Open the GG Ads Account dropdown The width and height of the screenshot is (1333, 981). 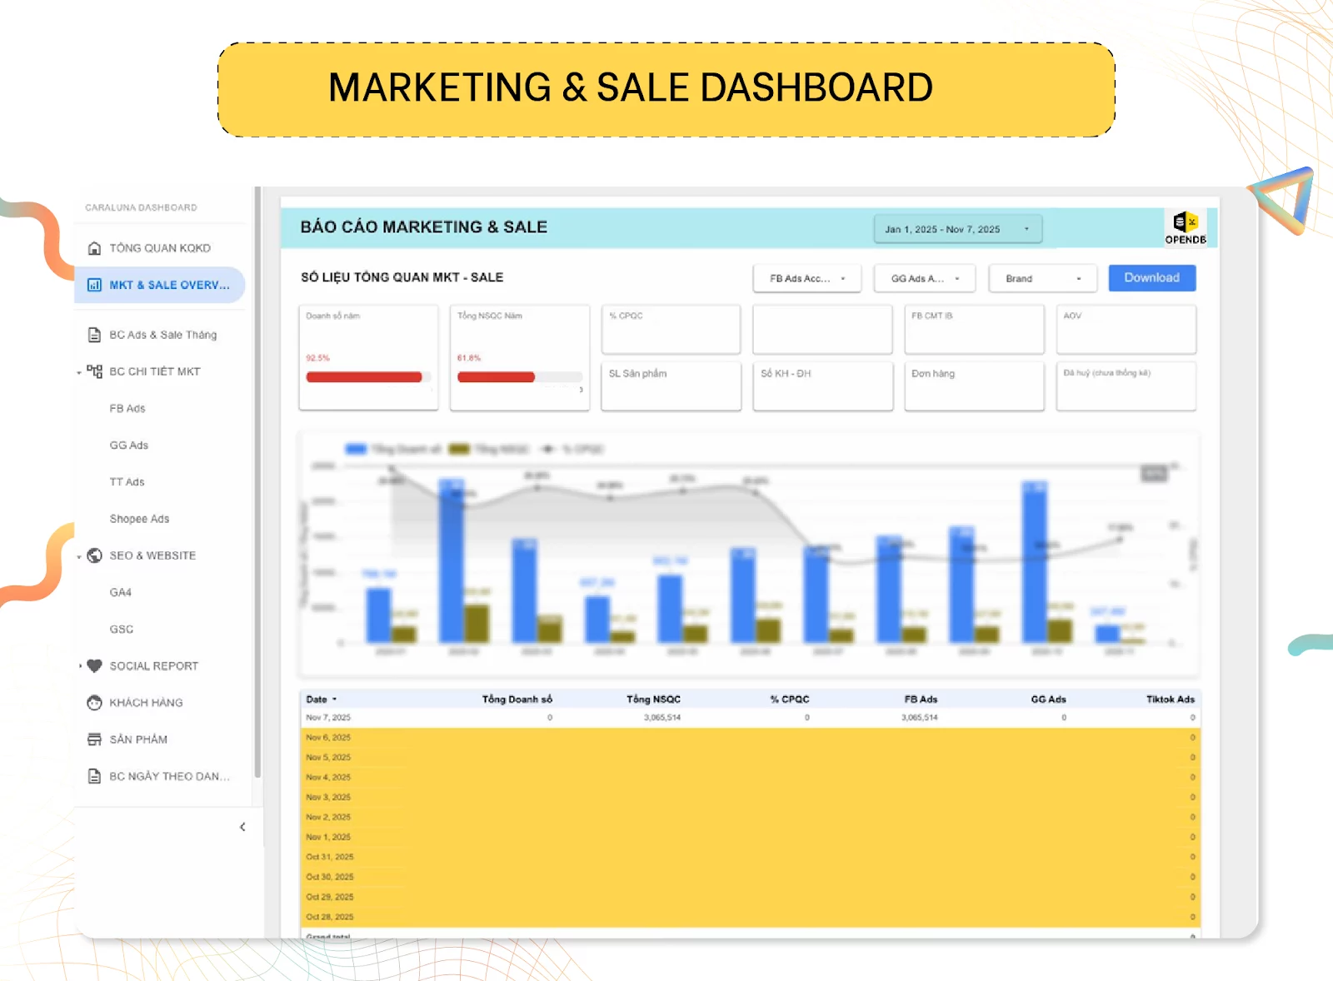(x=924, y=278)
